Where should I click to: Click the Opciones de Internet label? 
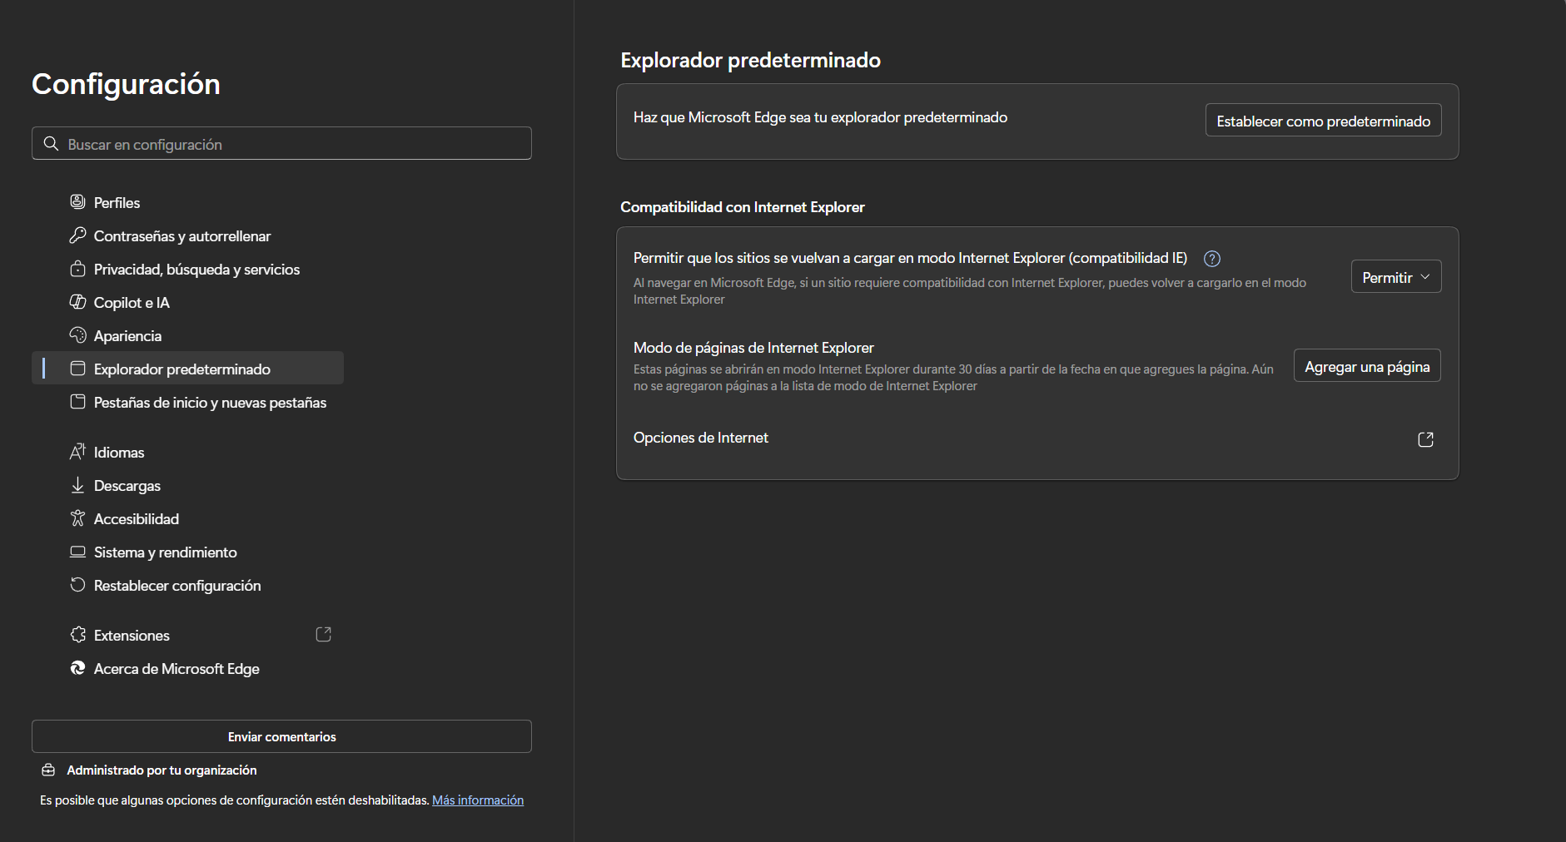click(700, 438)
